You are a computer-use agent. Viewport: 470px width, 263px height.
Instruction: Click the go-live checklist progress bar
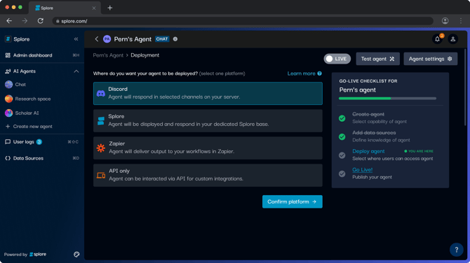pyautogui.click(x=387, y=99)
